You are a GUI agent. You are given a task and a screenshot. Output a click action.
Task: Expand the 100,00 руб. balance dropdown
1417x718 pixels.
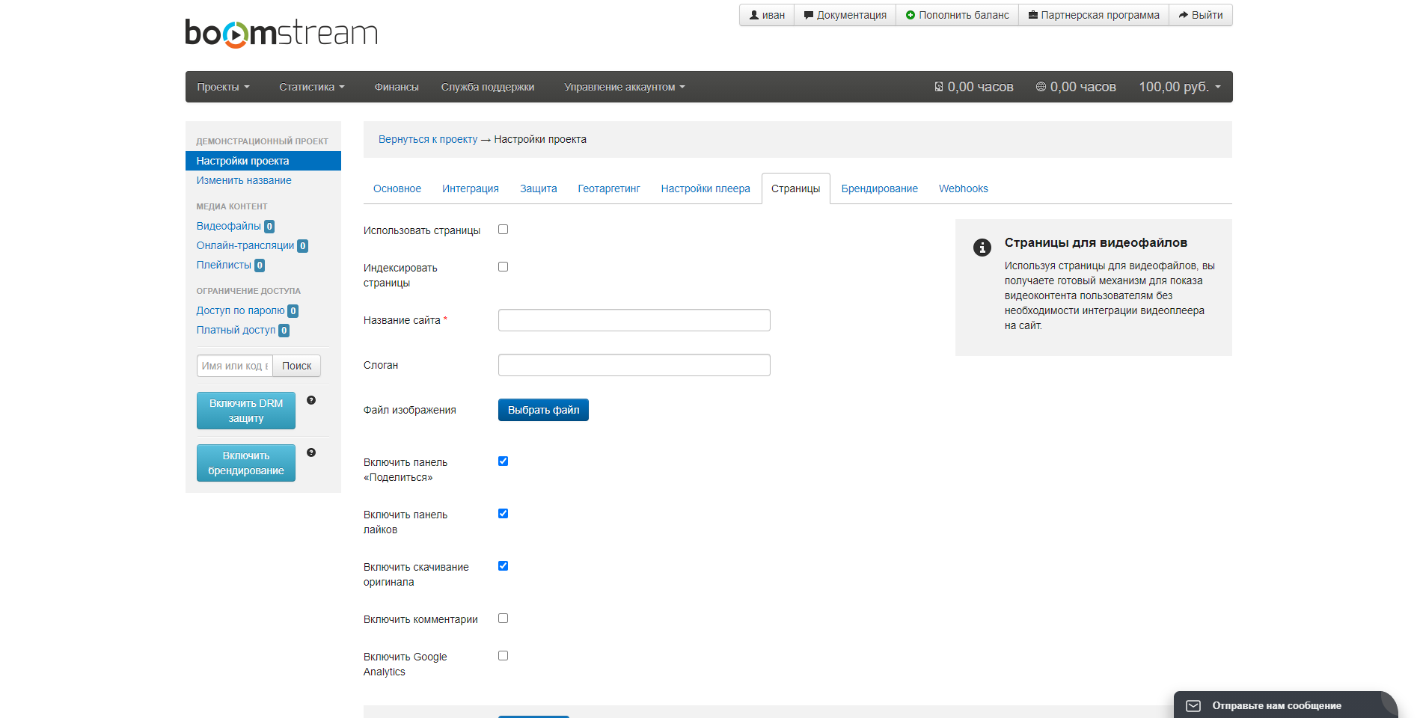coord(1180,87)
